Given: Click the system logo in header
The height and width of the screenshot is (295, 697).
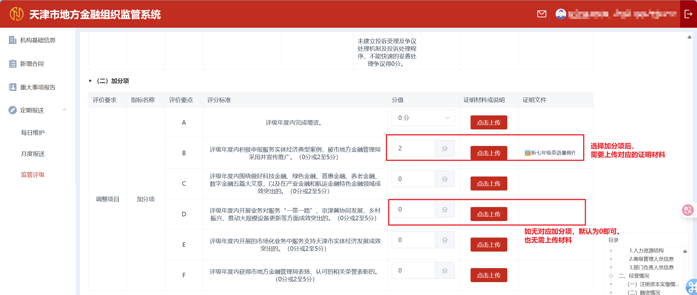Looking at the screenshot, I should click(x=17, y=14).
